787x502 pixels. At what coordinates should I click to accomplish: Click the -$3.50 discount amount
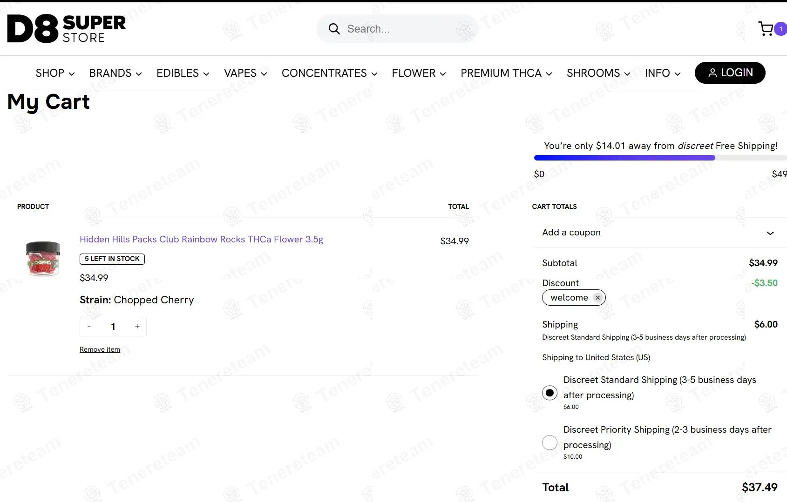pos(764,283)
